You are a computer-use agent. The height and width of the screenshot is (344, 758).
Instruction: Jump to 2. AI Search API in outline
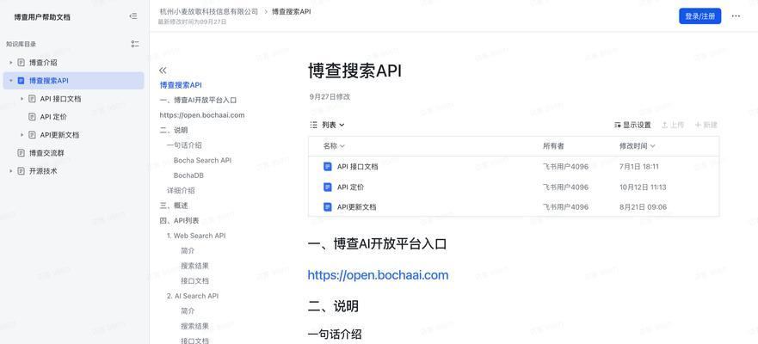coord(193,296)
